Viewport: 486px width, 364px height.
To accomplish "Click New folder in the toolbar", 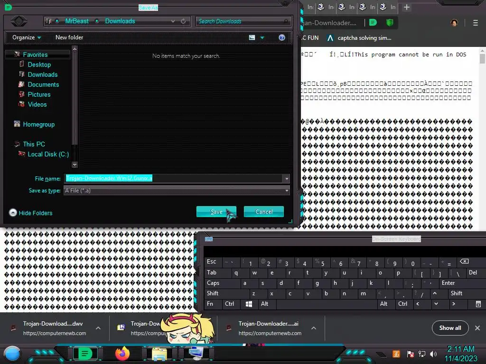I will click(69, 37).
